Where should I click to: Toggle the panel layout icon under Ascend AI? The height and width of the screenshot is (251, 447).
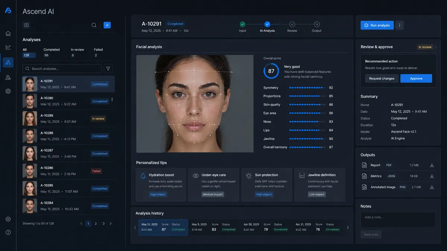pos(26,25)
